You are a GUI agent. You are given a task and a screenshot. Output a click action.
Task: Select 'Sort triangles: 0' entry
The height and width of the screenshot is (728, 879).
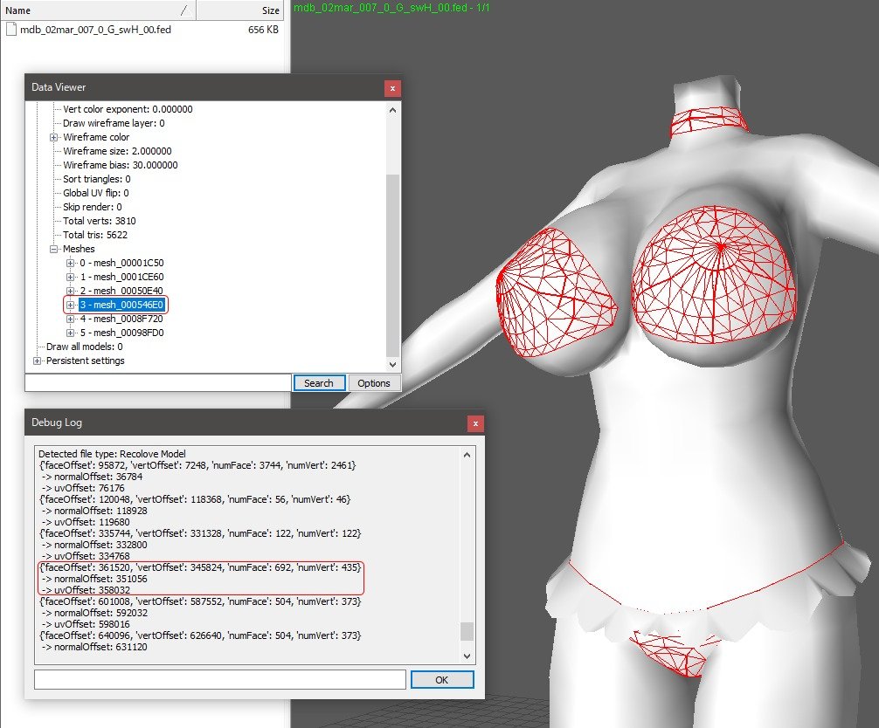[x=96, y=179]
